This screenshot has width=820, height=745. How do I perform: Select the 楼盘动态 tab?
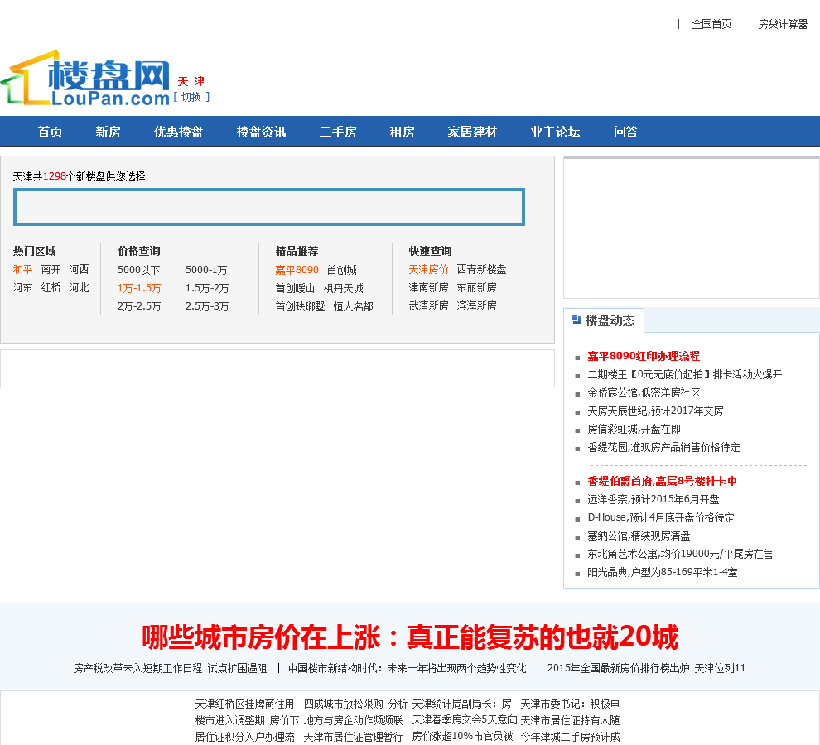(604, 320)
